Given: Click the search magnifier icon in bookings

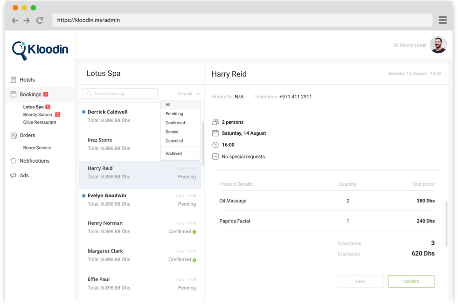Looking at the screenshot, I should click(89, 94).
